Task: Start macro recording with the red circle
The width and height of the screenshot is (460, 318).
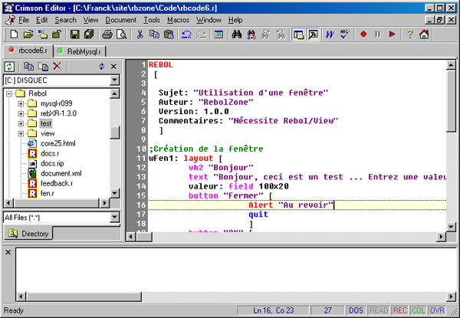Action: tap(363, 34)
